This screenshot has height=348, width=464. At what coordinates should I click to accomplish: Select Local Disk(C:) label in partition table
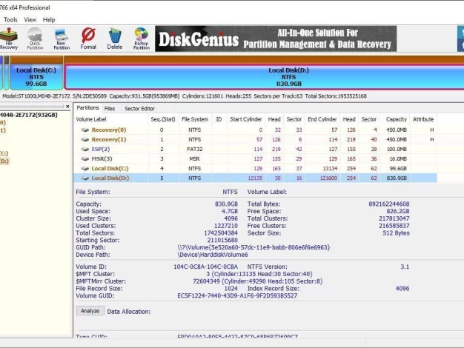(110, 169)
